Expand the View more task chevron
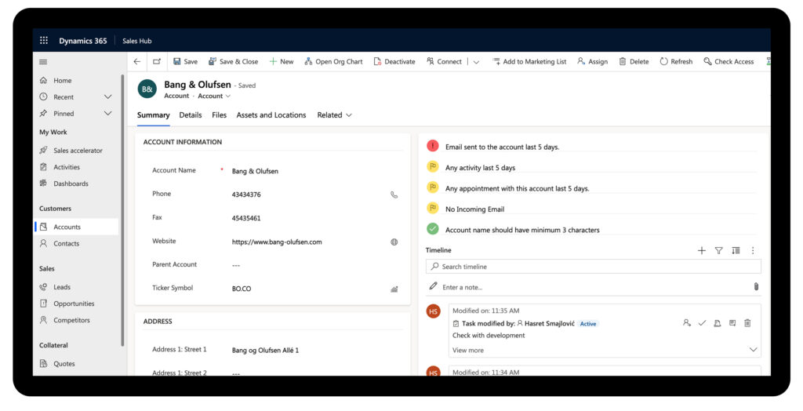The width and height of the screenshot is (803, 411). pos(753,350)
